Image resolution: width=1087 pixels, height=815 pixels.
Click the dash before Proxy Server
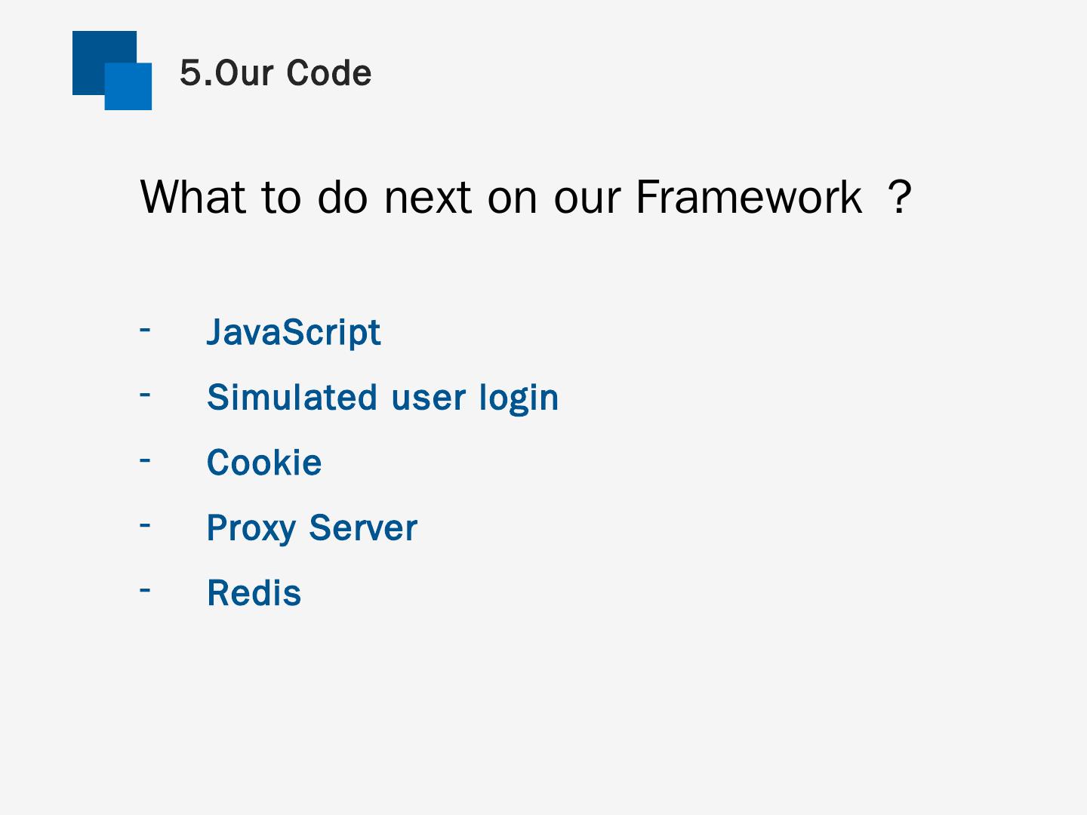145,524
